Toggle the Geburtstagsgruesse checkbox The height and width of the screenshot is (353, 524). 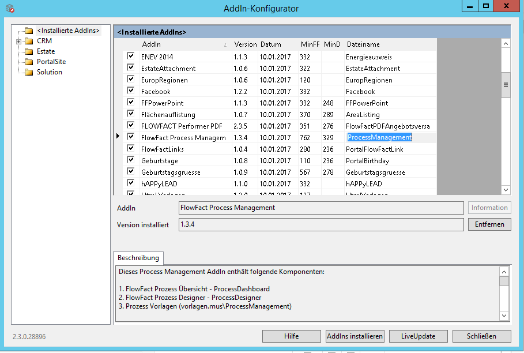click(x=131, y=171)
